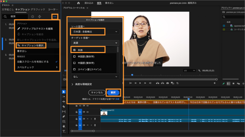Open the ターゲット言語 dropdown showing 英語
The width and height of the screenshot is (245, 137).
click(x=95, y=43)
